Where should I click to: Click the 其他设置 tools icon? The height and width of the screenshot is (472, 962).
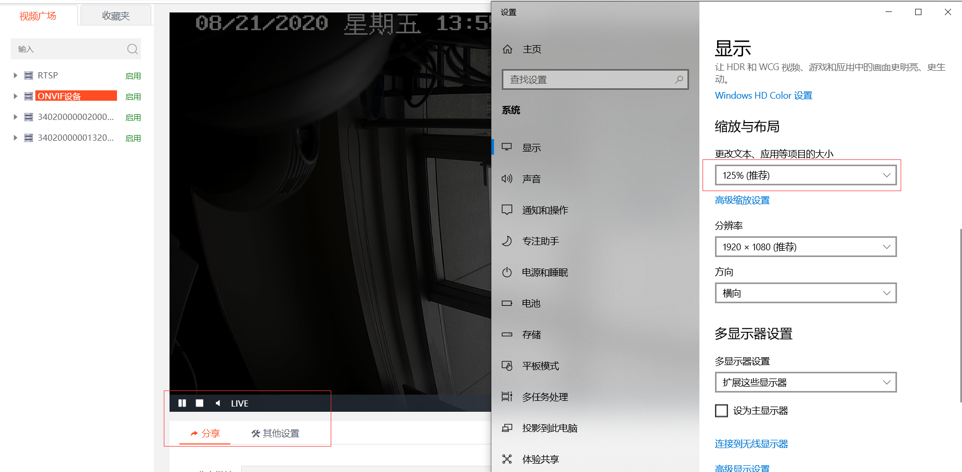pos(255,434)
